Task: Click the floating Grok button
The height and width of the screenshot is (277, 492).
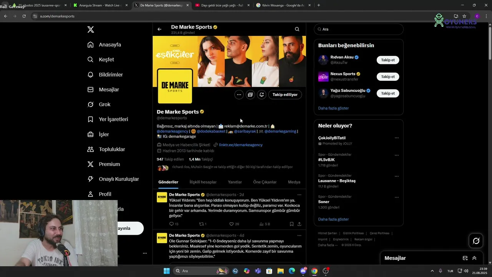Action: coord(476,241)
